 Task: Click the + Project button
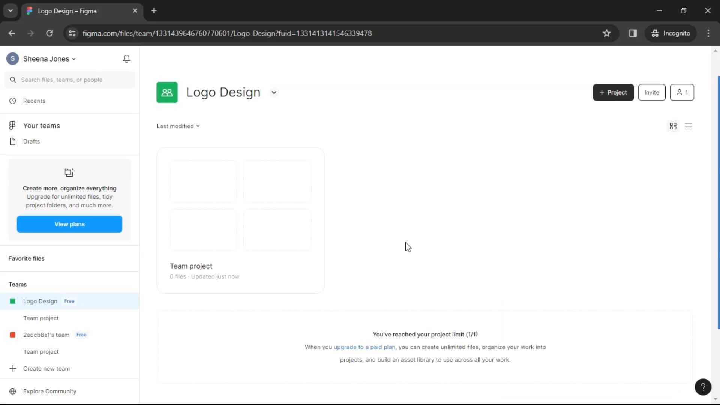pos(613,92)
